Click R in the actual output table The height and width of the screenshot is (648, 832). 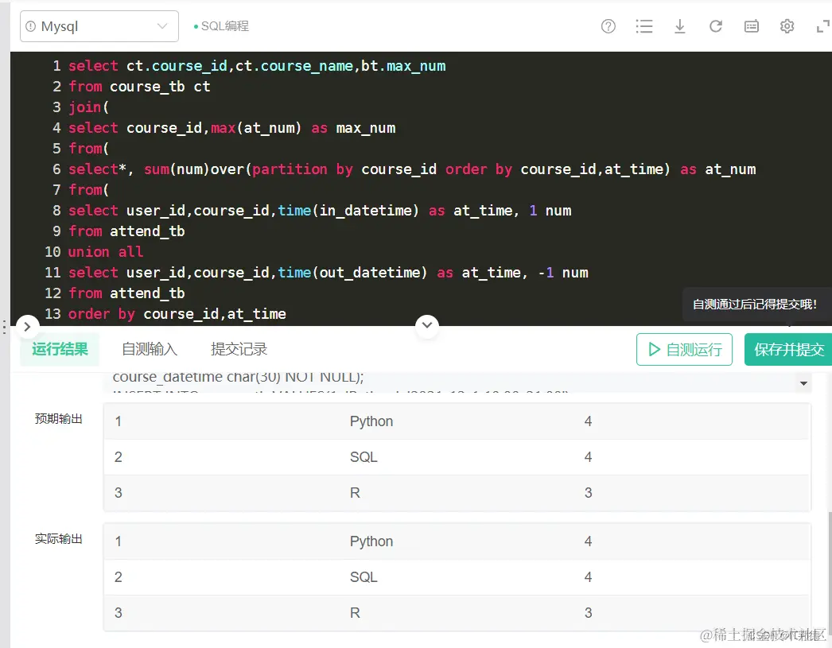click(x=355, y=613)
